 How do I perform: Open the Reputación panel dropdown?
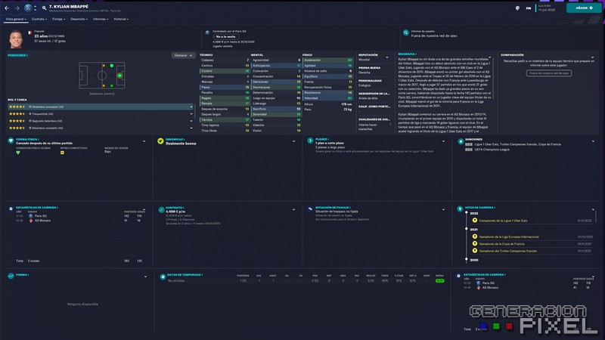click(387, 57)
